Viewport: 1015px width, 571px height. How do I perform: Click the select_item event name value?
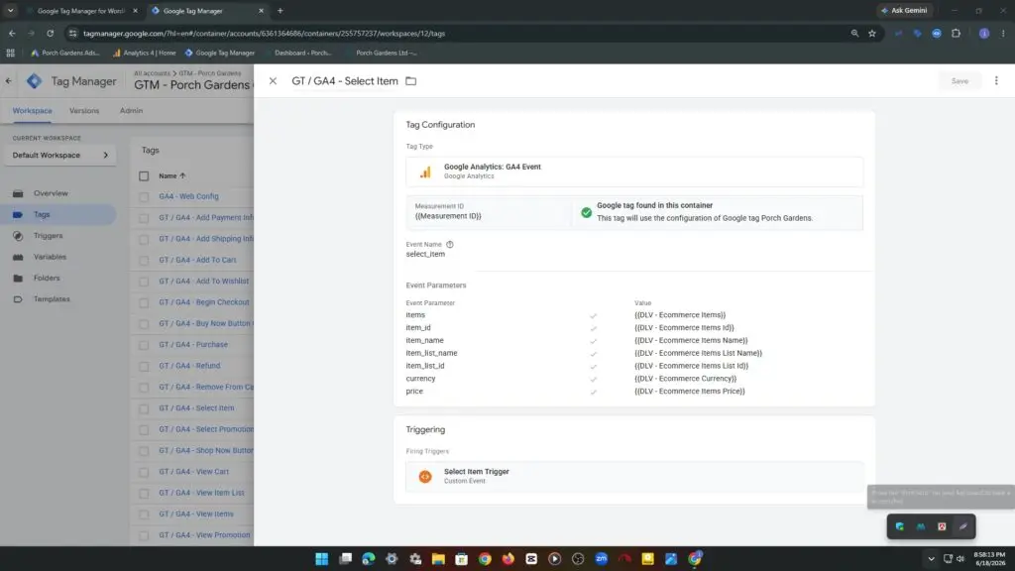(425, 254)
